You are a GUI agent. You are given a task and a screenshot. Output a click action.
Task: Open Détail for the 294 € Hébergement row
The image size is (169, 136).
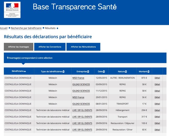pyautogui.click(x=157, y=110)
